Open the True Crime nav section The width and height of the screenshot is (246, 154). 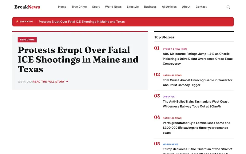click(79, 7)
